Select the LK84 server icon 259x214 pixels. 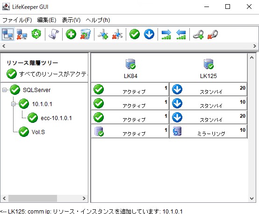(130, 64)
